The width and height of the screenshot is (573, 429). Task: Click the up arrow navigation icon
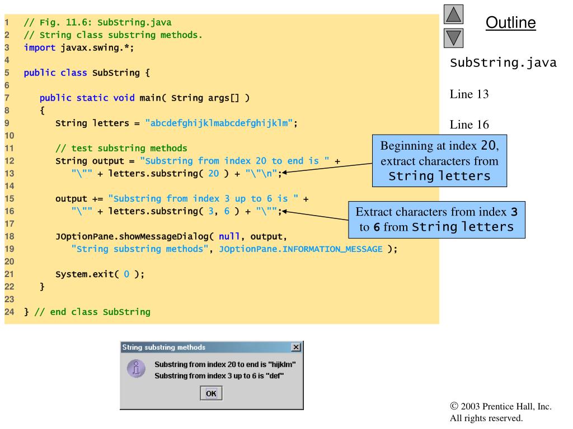[x=453, y=14]
